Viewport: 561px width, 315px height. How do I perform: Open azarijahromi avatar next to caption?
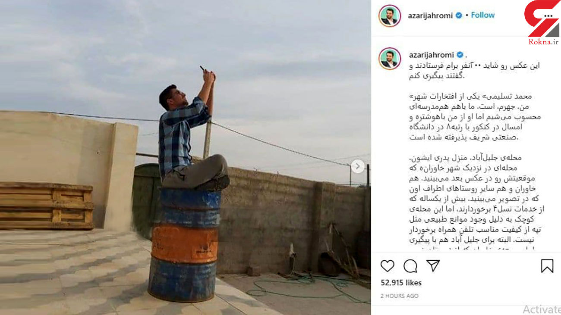(390, 59)
